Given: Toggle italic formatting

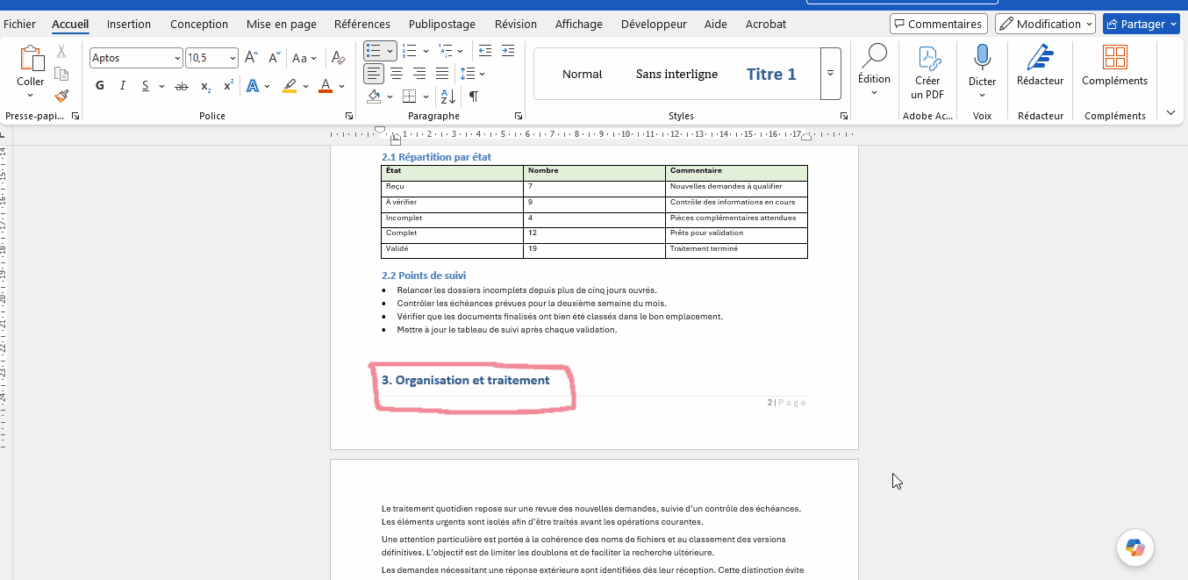Looking at the screenshot, I should coord(122,86).
